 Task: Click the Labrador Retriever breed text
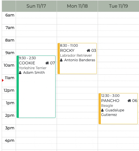point(76,56)
